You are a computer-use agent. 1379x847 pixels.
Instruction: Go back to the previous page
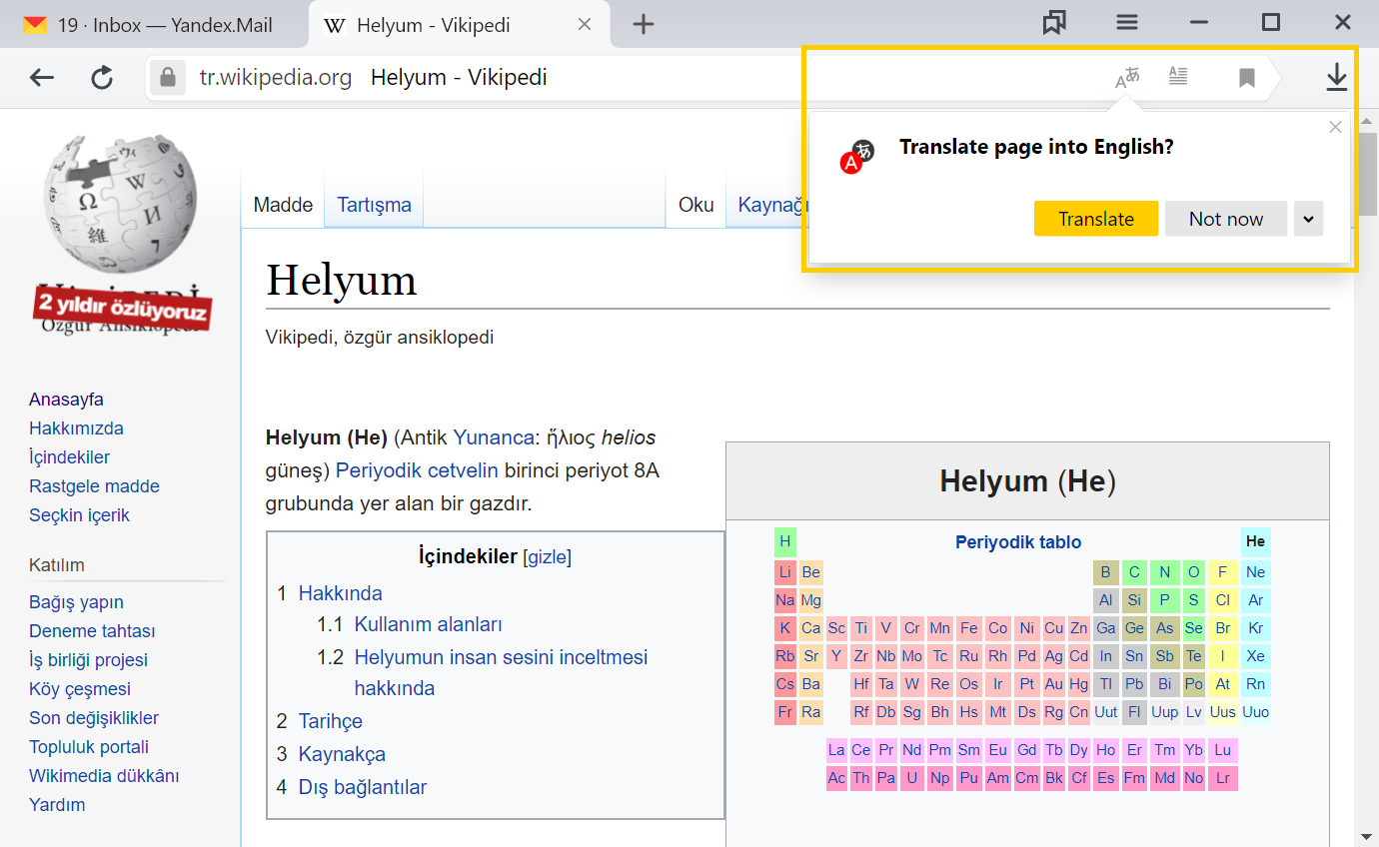click(42, 78)
